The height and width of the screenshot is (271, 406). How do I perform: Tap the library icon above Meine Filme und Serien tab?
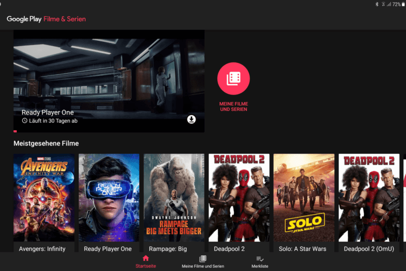[x=203, y=259]
